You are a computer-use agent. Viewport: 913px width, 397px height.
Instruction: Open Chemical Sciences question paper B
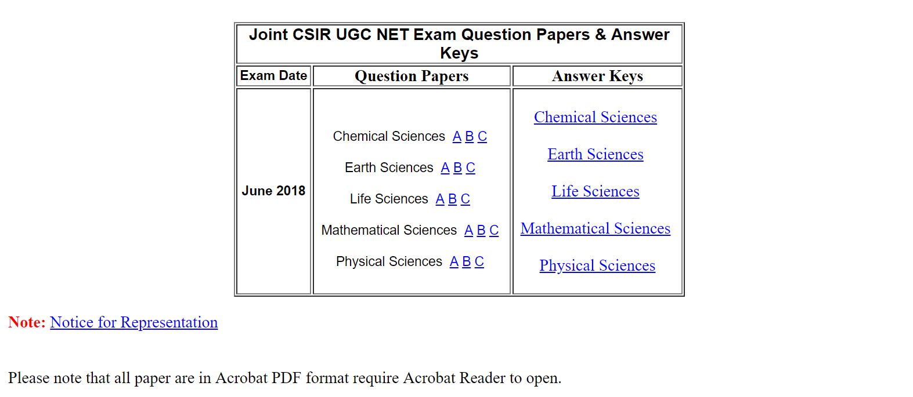point(470,137)
